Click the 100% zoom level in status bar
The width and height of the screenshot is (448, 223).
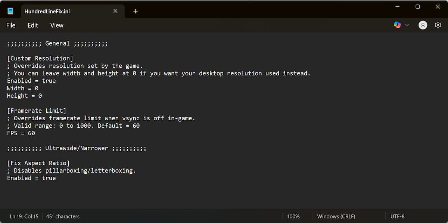click(x=293, y=216)
